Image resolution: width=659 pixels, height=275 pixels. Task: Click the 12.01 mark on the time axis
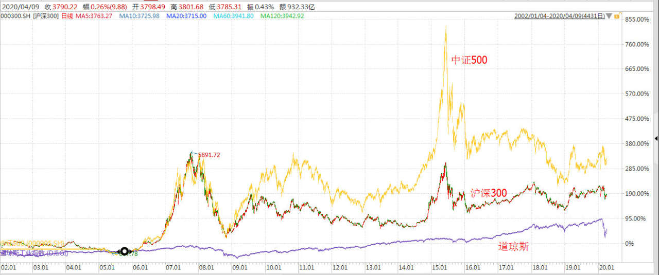340,267
